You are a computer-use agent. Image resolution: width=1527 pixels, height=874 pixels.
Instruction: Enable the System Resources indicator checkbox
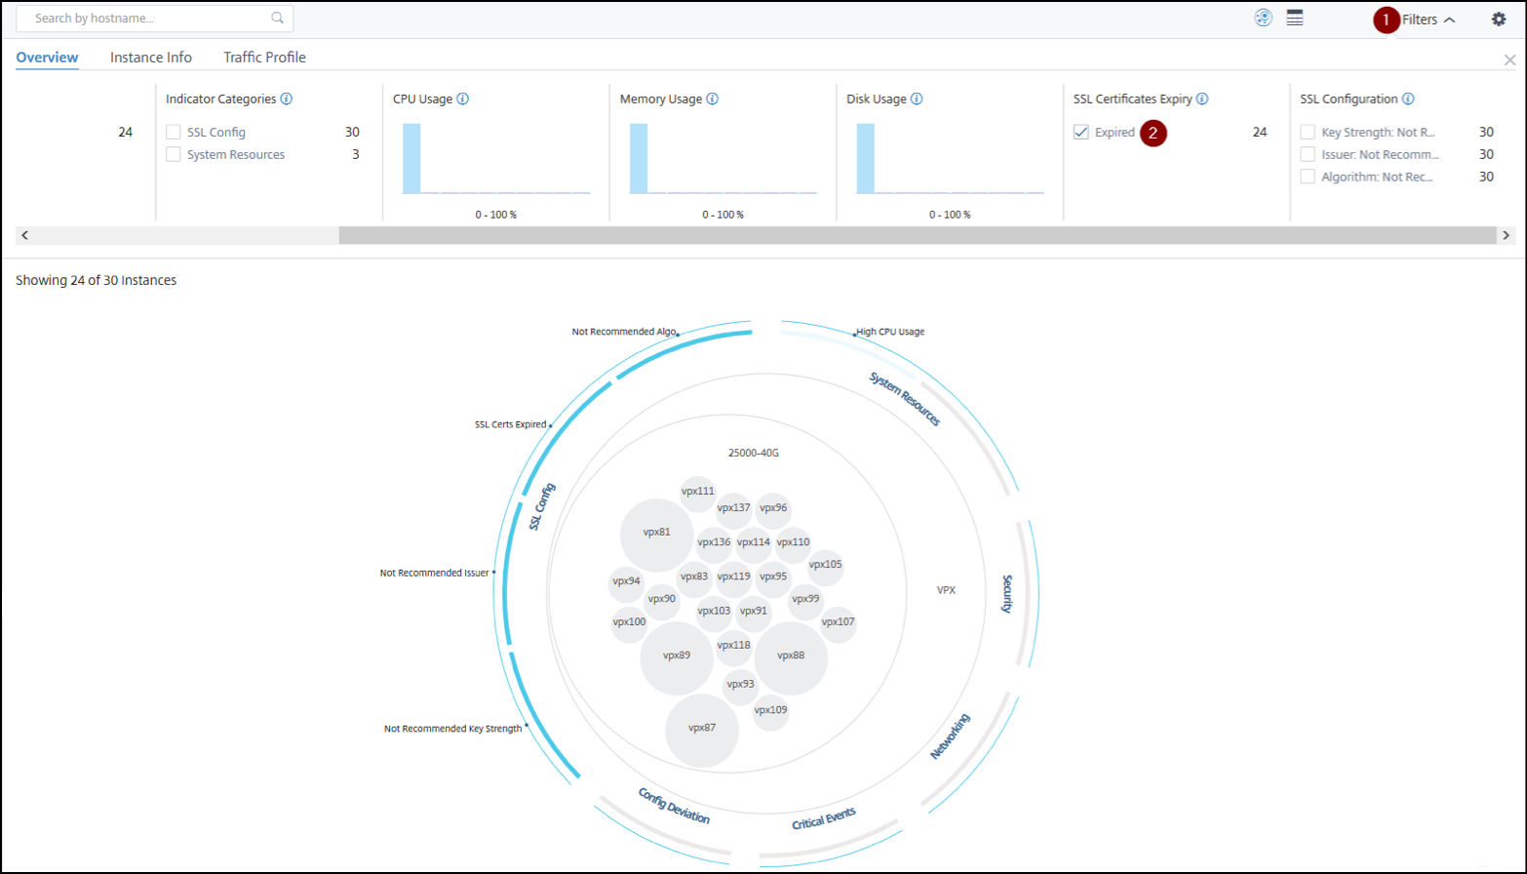tap(174, 154)
